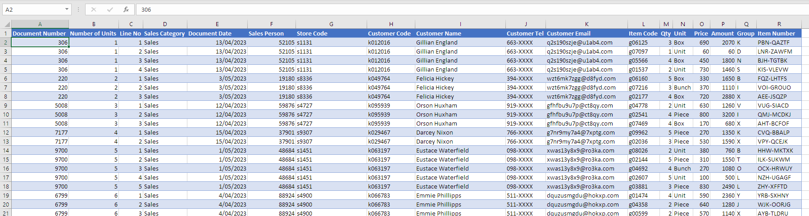Click 'Emmie Phillipps' cell in row 19
Viewport: 809px width, 216px height.
tap(460, 195)
